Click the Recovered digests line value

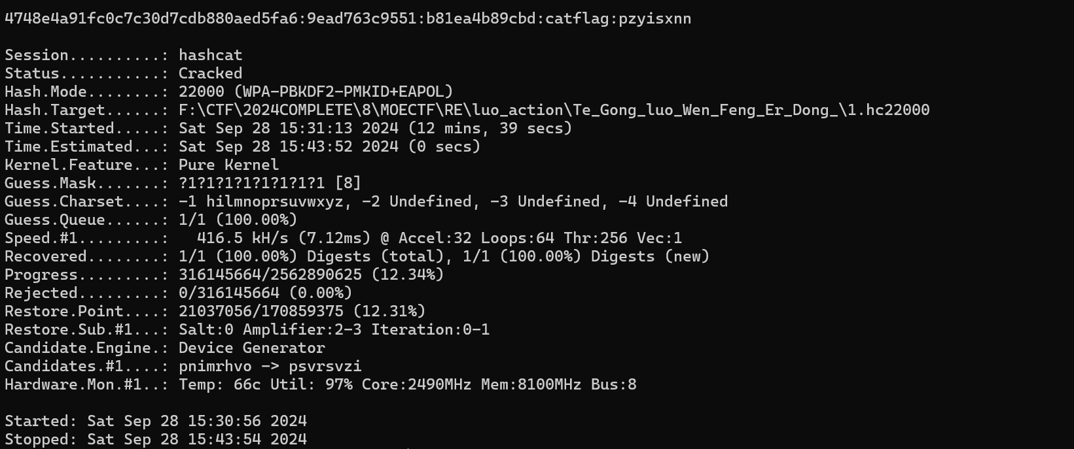point(444,257)
